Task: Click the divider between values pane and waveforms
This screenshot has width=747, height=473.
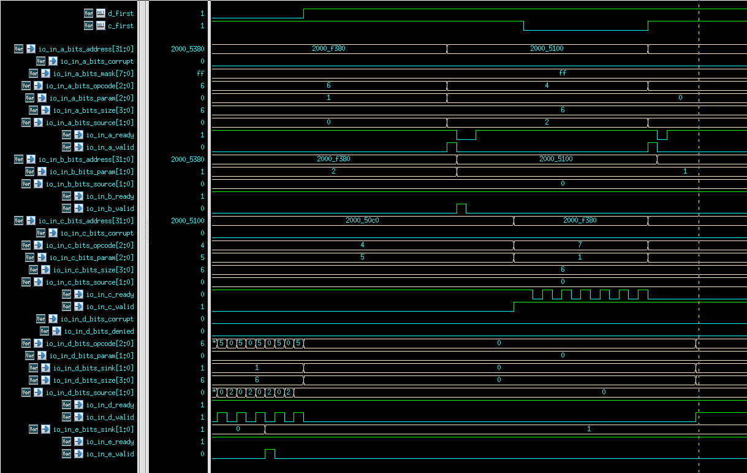Action: (x=209, y=245)
